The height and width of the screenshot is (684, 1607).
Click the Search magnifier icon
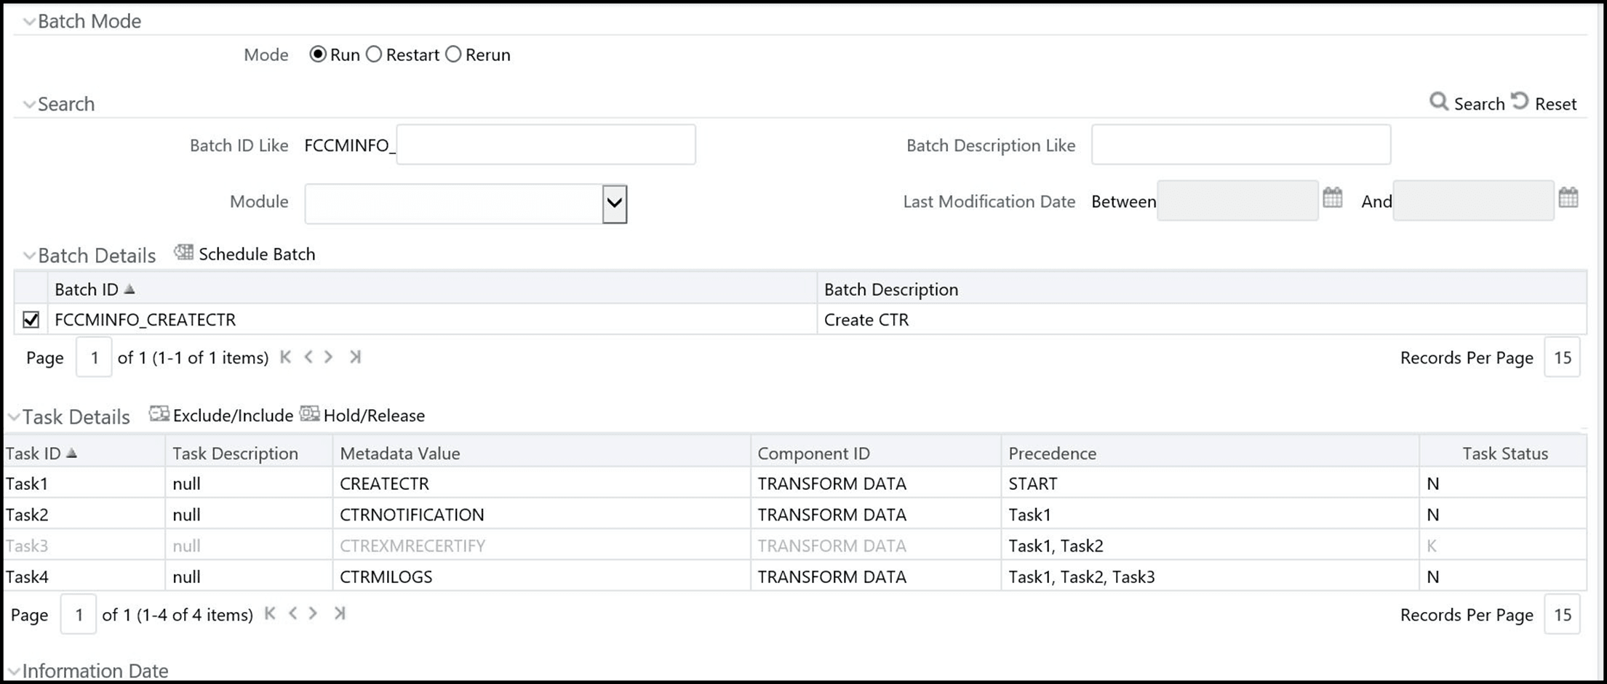(x=1441, y=102)
